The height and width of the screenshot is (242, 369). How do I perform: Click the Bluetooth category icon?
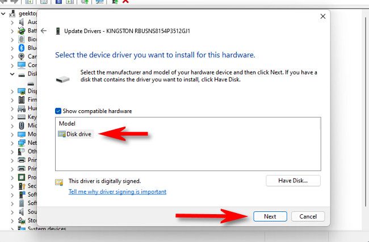(22, 48)
